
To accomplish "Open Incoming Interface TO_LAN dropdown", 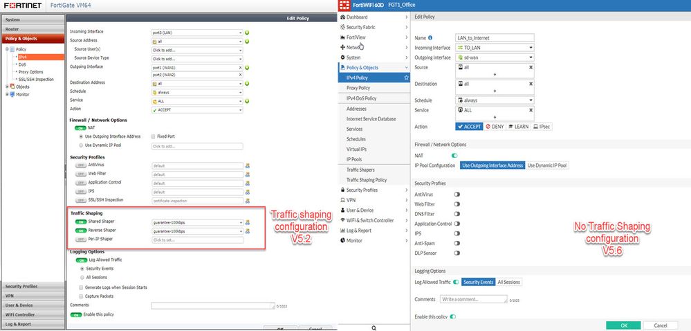I will point(495,48).
